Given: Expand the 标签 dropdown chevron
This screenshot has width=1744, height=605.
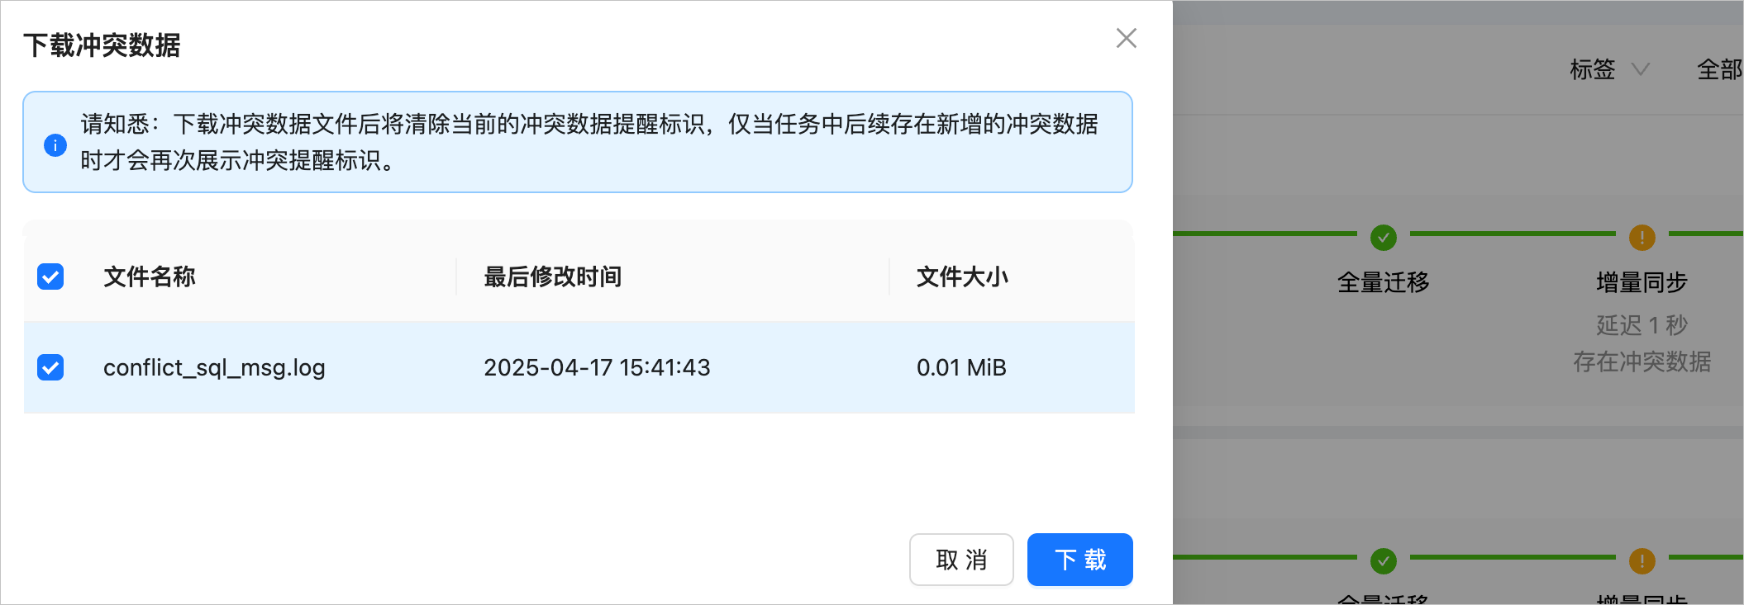Looking at the screenshot, I should [1641, 69].
